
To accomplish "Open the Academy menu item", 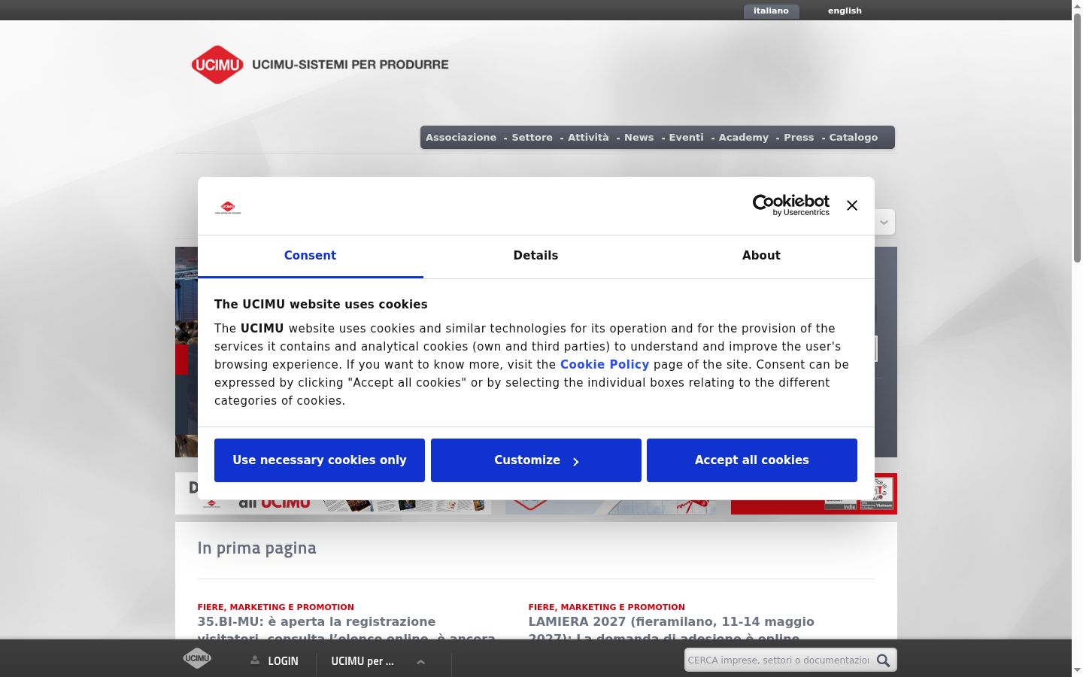I will click(x=743, y=137).
